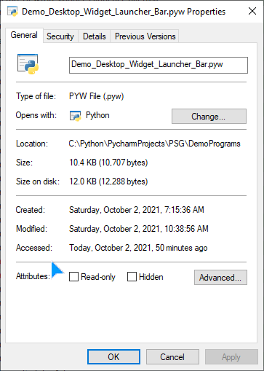Click the large Python file type icon
The height and width of the screenshot is (371, 264).
click(x=28, y=64)
